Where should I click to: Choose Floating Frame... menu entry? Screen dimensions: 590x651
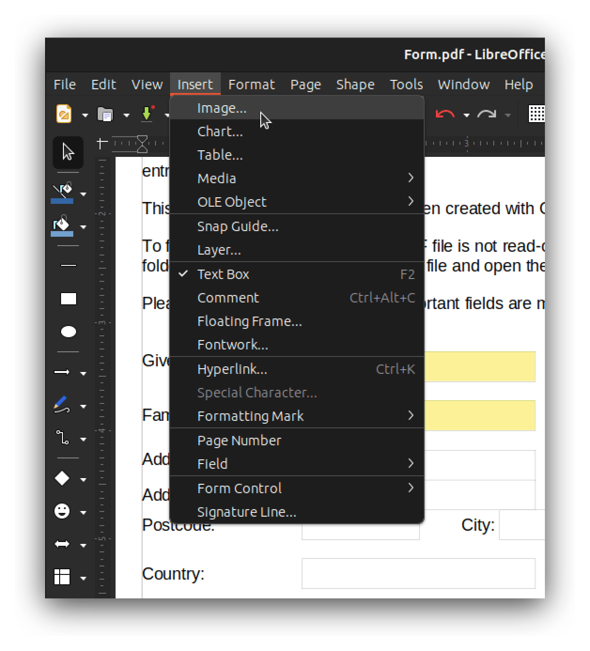tap(297, 321)
